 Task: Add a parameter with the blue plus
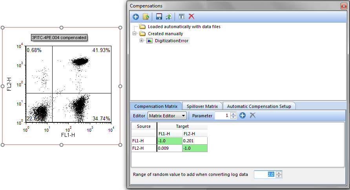tap(242, 116)
